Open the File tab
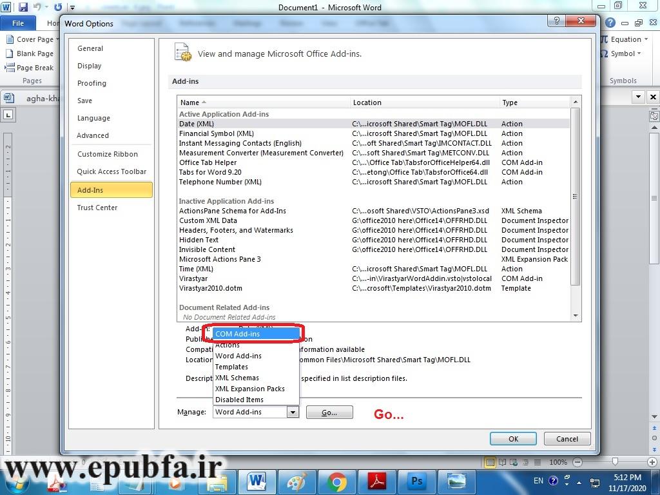This screenshot has width=660, height=495. coord(18,23)
